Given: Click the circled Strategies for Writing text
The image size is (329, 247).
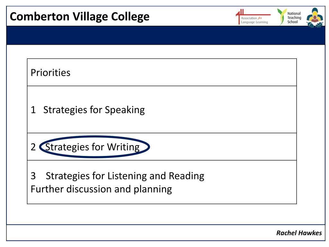Looking at the screenshot, I should coord(92,147).
